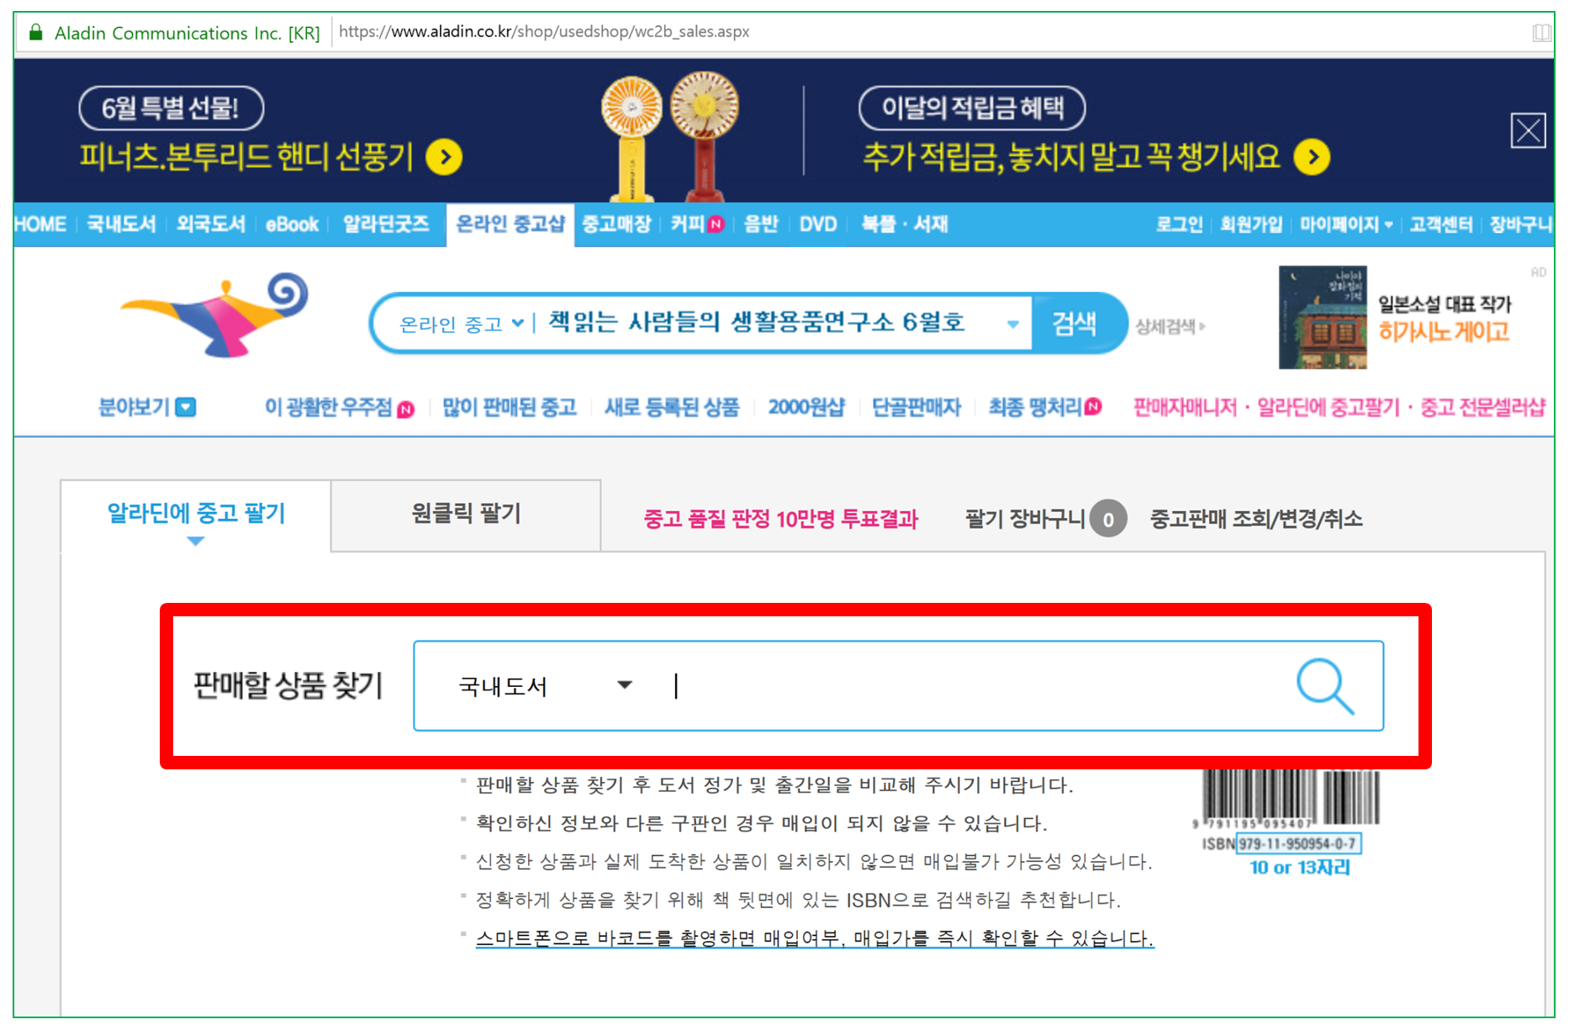Open the 음반 menu item
Image resolution: width=1569 pixels, height=1030 pixels.
(760, 224)
